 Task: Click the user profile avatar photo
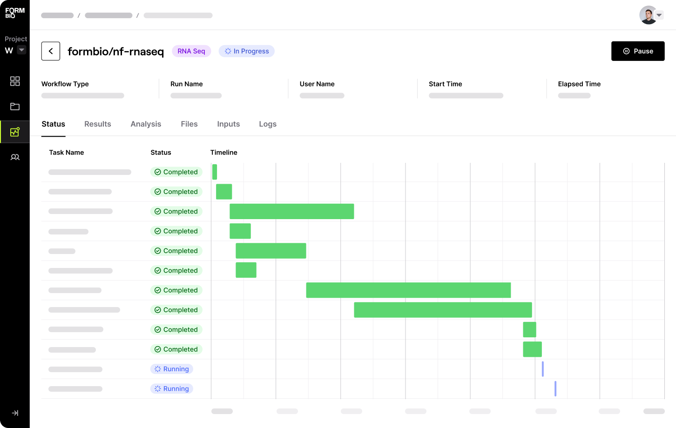tap(648, 14)
